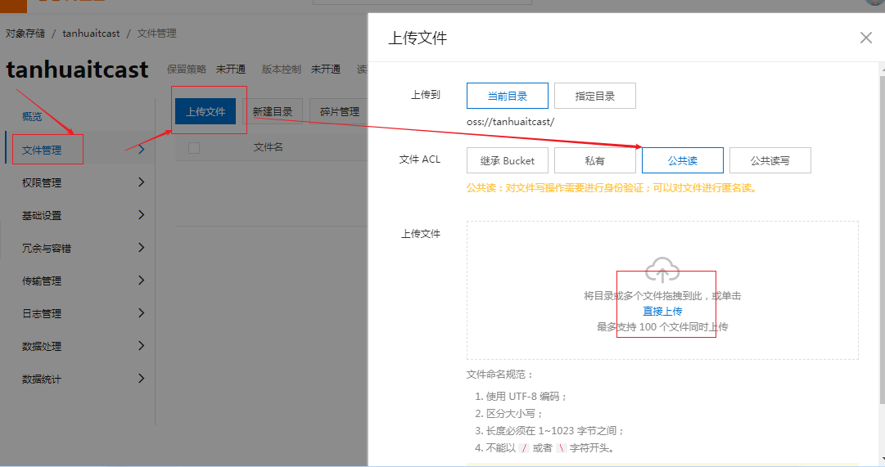The height and width of the screenshot is (467, 885).
Task: Open 文件管理 in the sidebar
Action: pyautogui.click(x=42, y=150)
